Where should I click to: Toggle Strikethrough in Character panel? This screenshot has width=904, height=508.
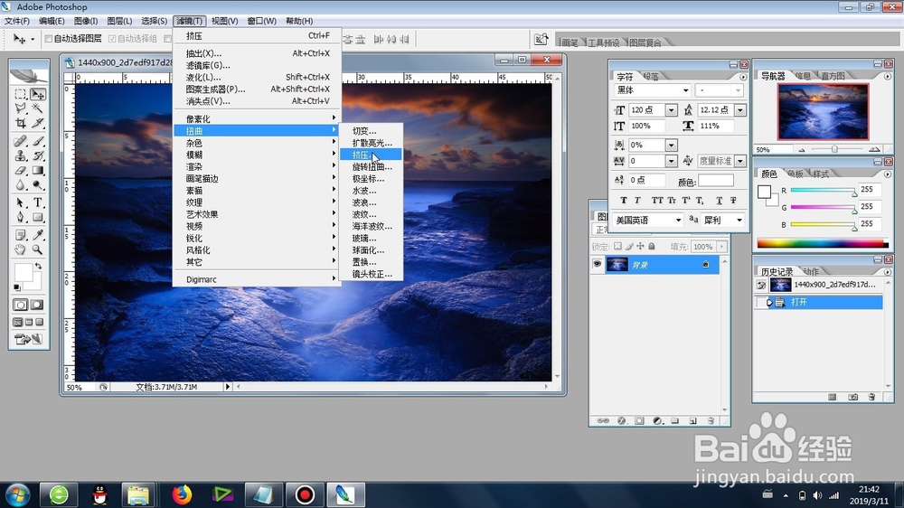tap(733, 200)
